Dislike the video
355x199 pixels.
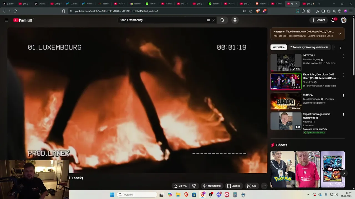pyautogui.click(x=194, y=186)
